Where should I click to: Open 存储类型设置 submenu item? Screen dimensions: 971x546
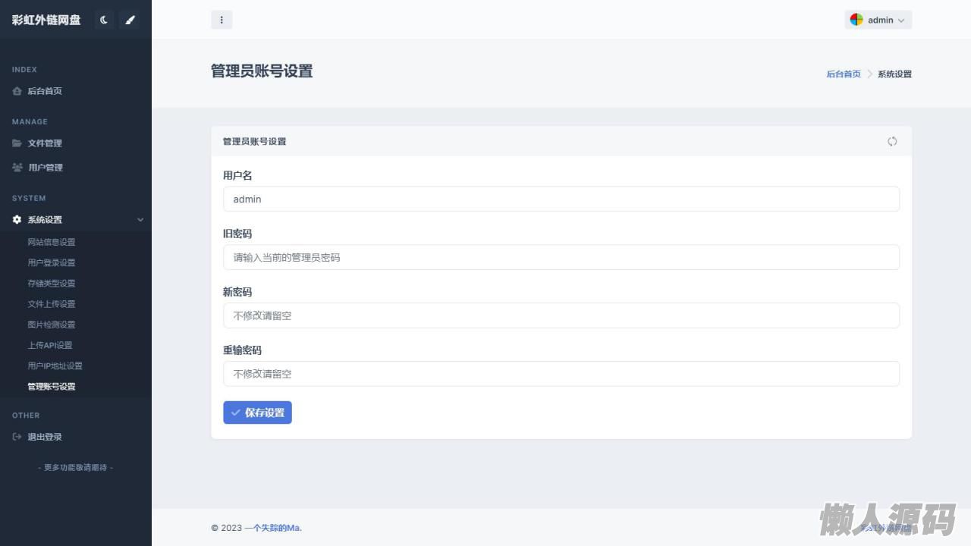pos(52,283)
